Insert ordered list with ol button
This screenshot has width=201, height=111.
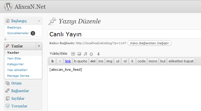coord(125,61)
